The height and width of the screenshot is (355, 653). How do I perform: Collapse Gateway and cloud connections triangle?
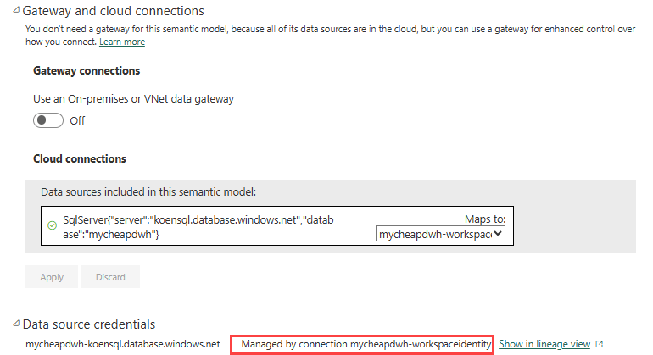(17, 12)
